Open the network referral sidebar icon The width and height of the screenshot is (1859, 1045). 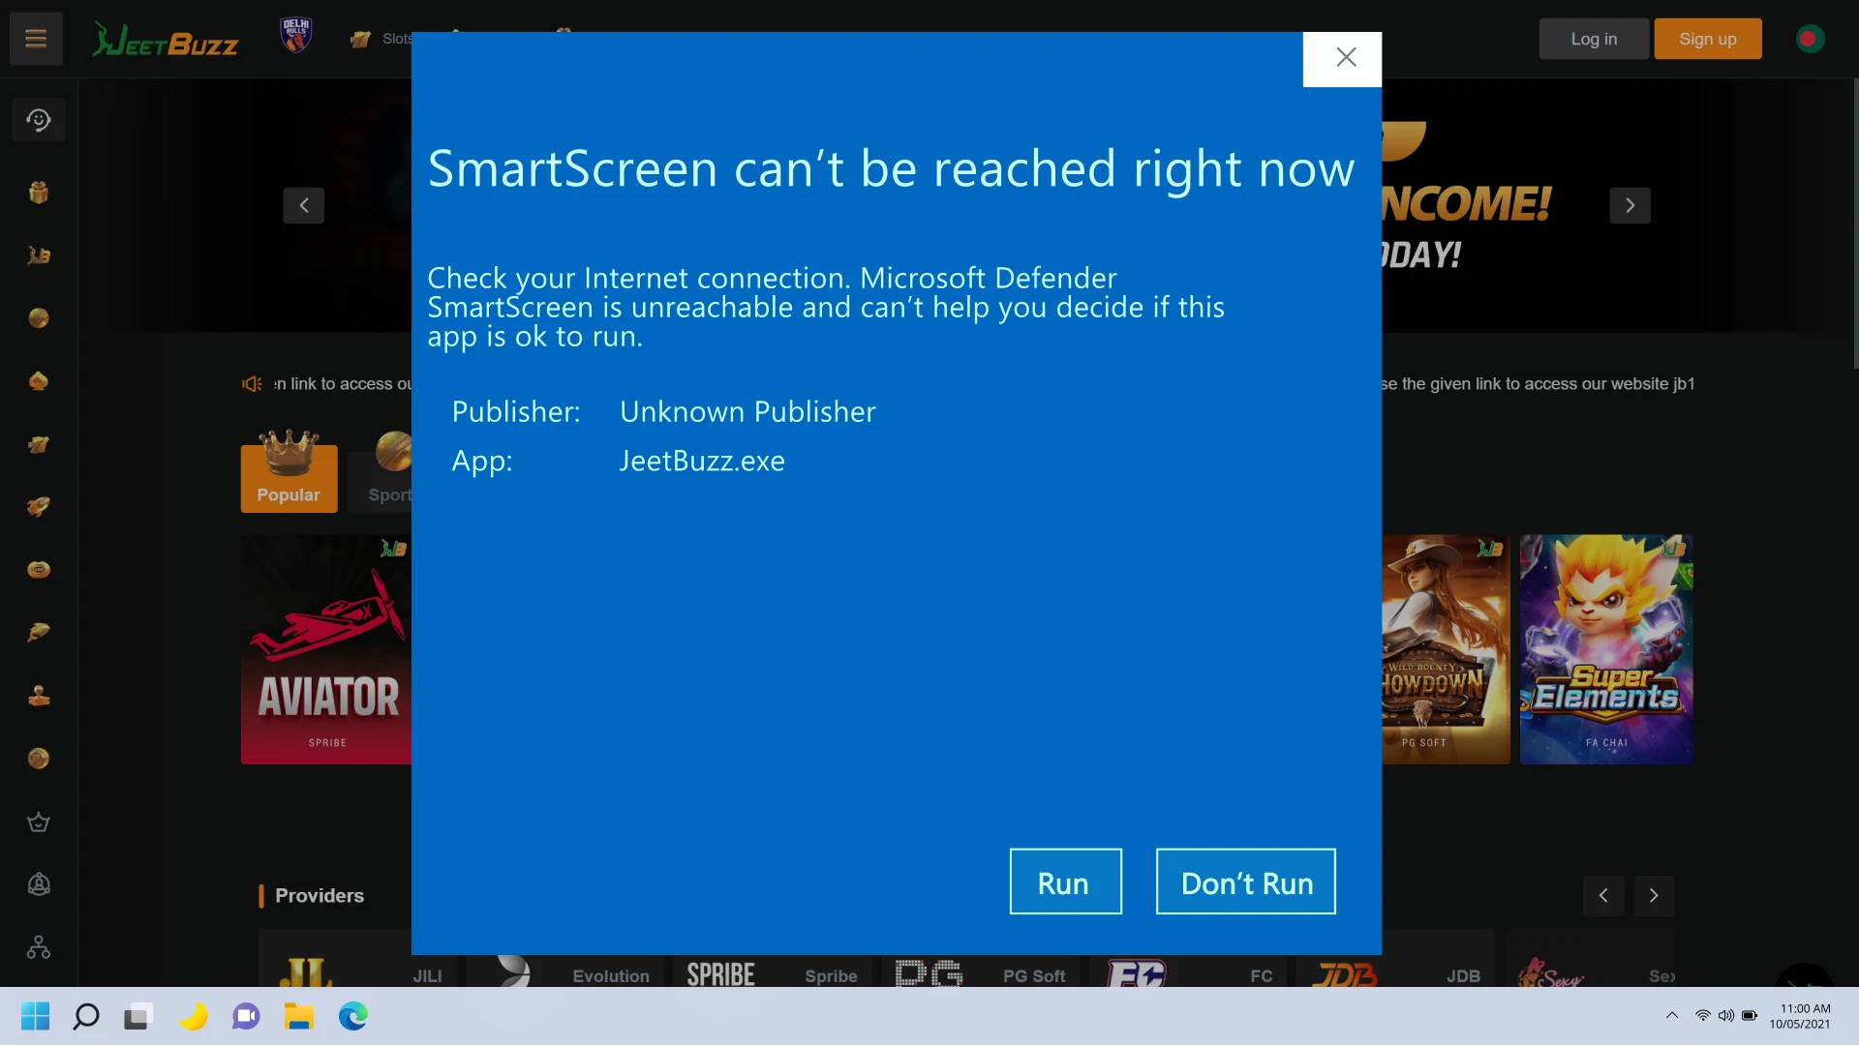tap(39, 947)
